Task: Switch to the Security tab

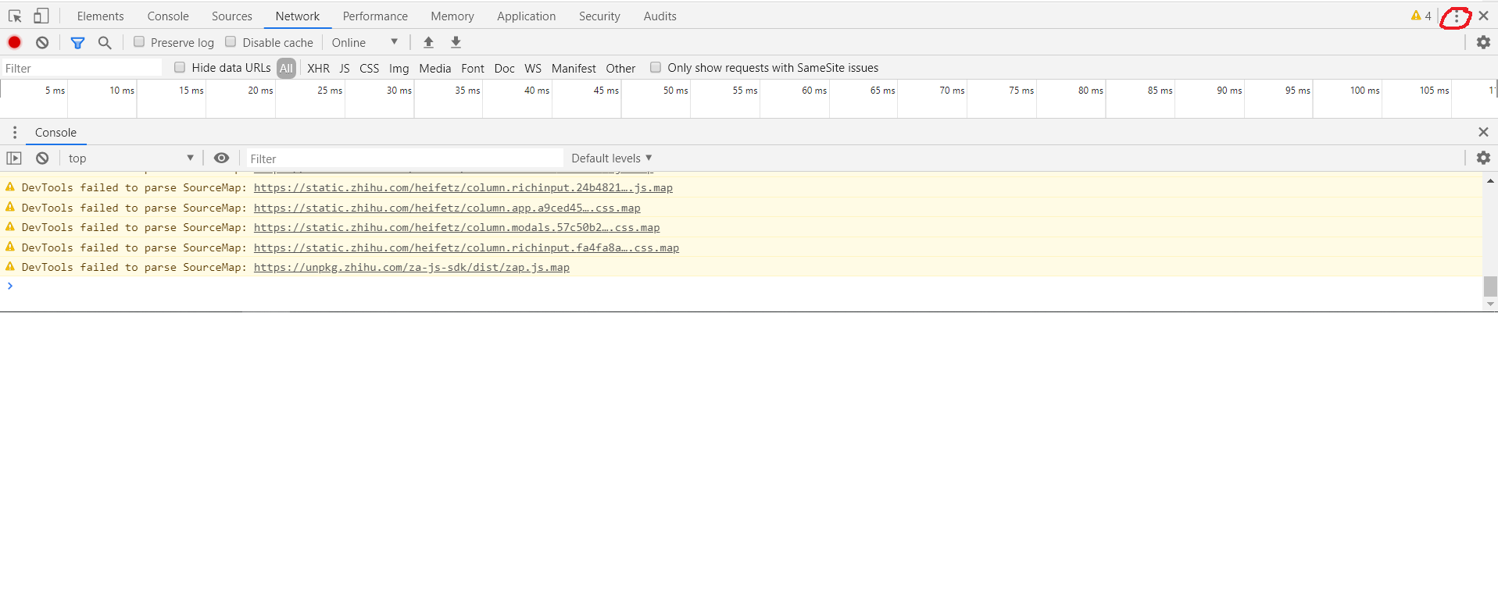Action: tap(599, 16)
